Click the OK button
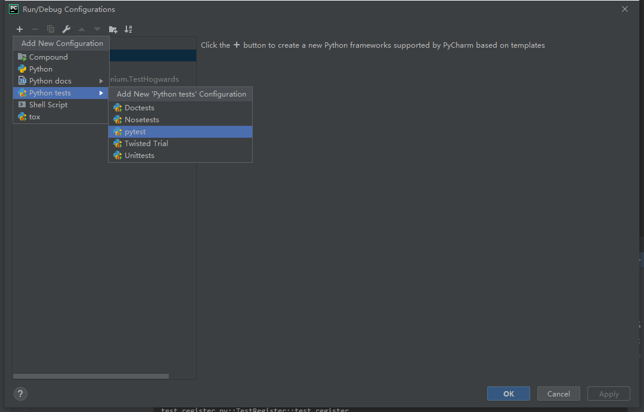644x412 pixels. [x=509, y=394]
